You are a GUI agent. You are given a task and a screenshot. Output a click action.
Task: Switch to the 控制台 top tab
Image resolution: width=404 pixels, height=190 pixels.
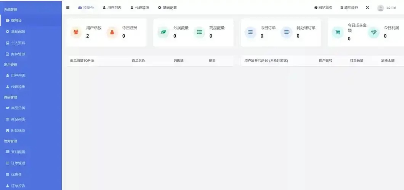point(86,8)
